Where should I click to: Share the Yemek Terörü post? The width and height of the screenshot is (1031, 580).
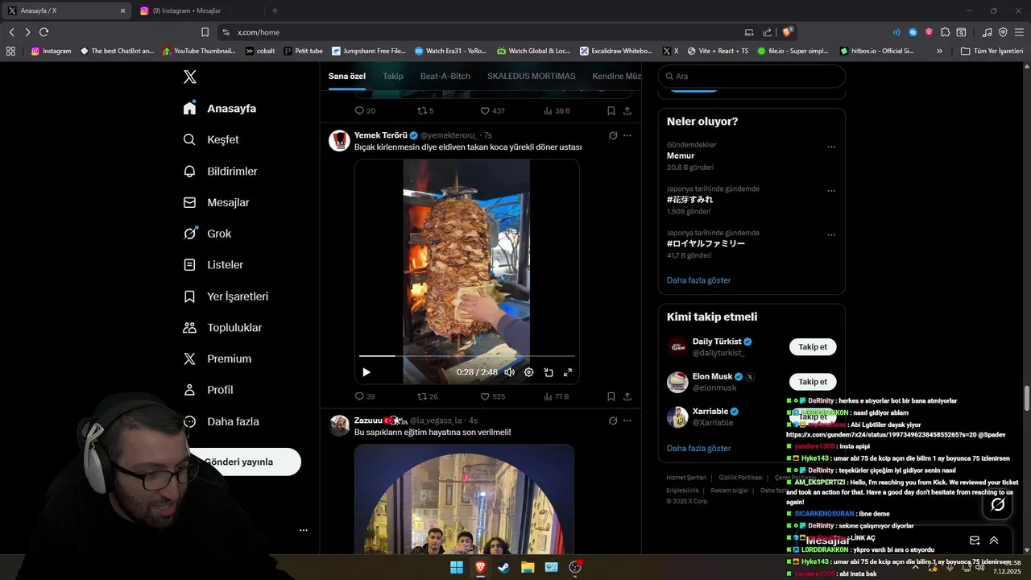(627, 396)
